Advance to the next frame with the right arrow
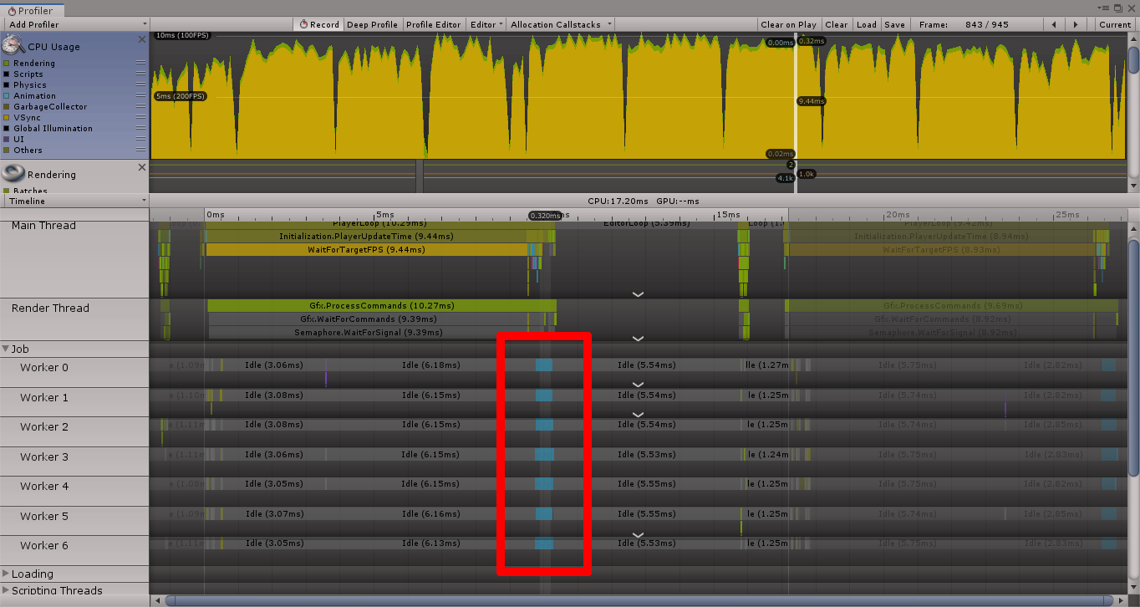1140x607 pixels. click(1076, 24)
